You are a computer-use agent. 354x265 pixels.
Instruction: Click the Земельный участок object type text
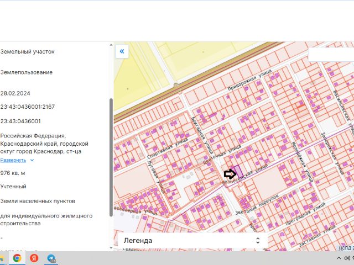(x=27, y=51)
